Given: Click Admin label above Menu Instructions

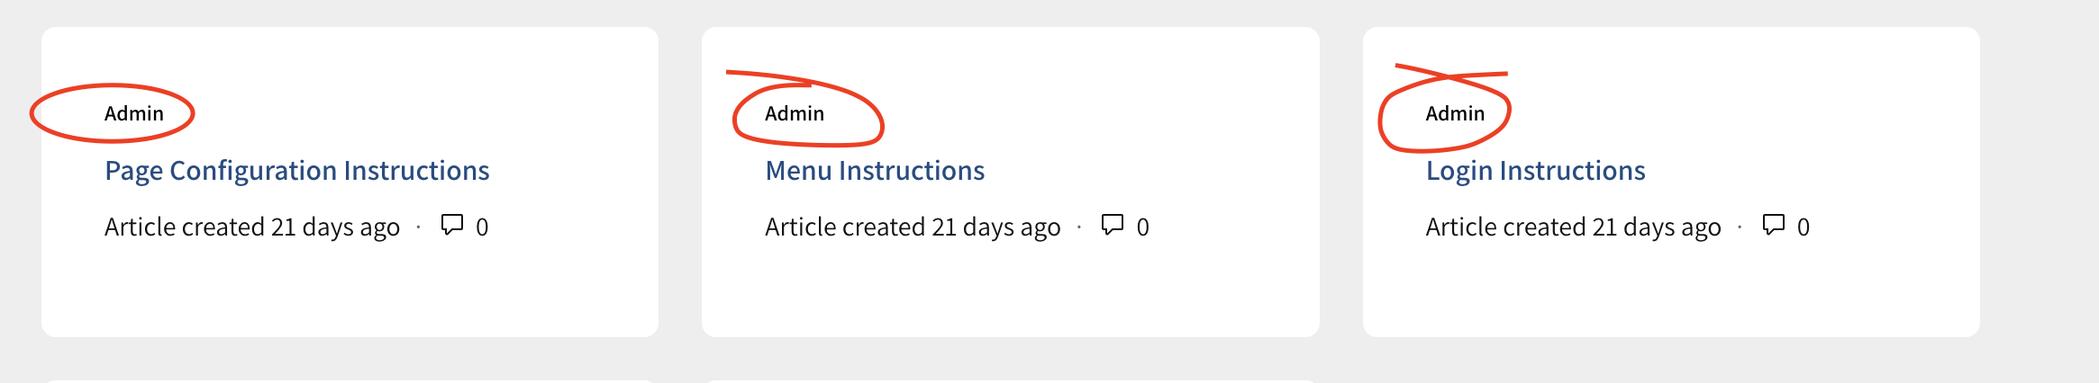Looking at the screenshot, I should tap(795, 113).
